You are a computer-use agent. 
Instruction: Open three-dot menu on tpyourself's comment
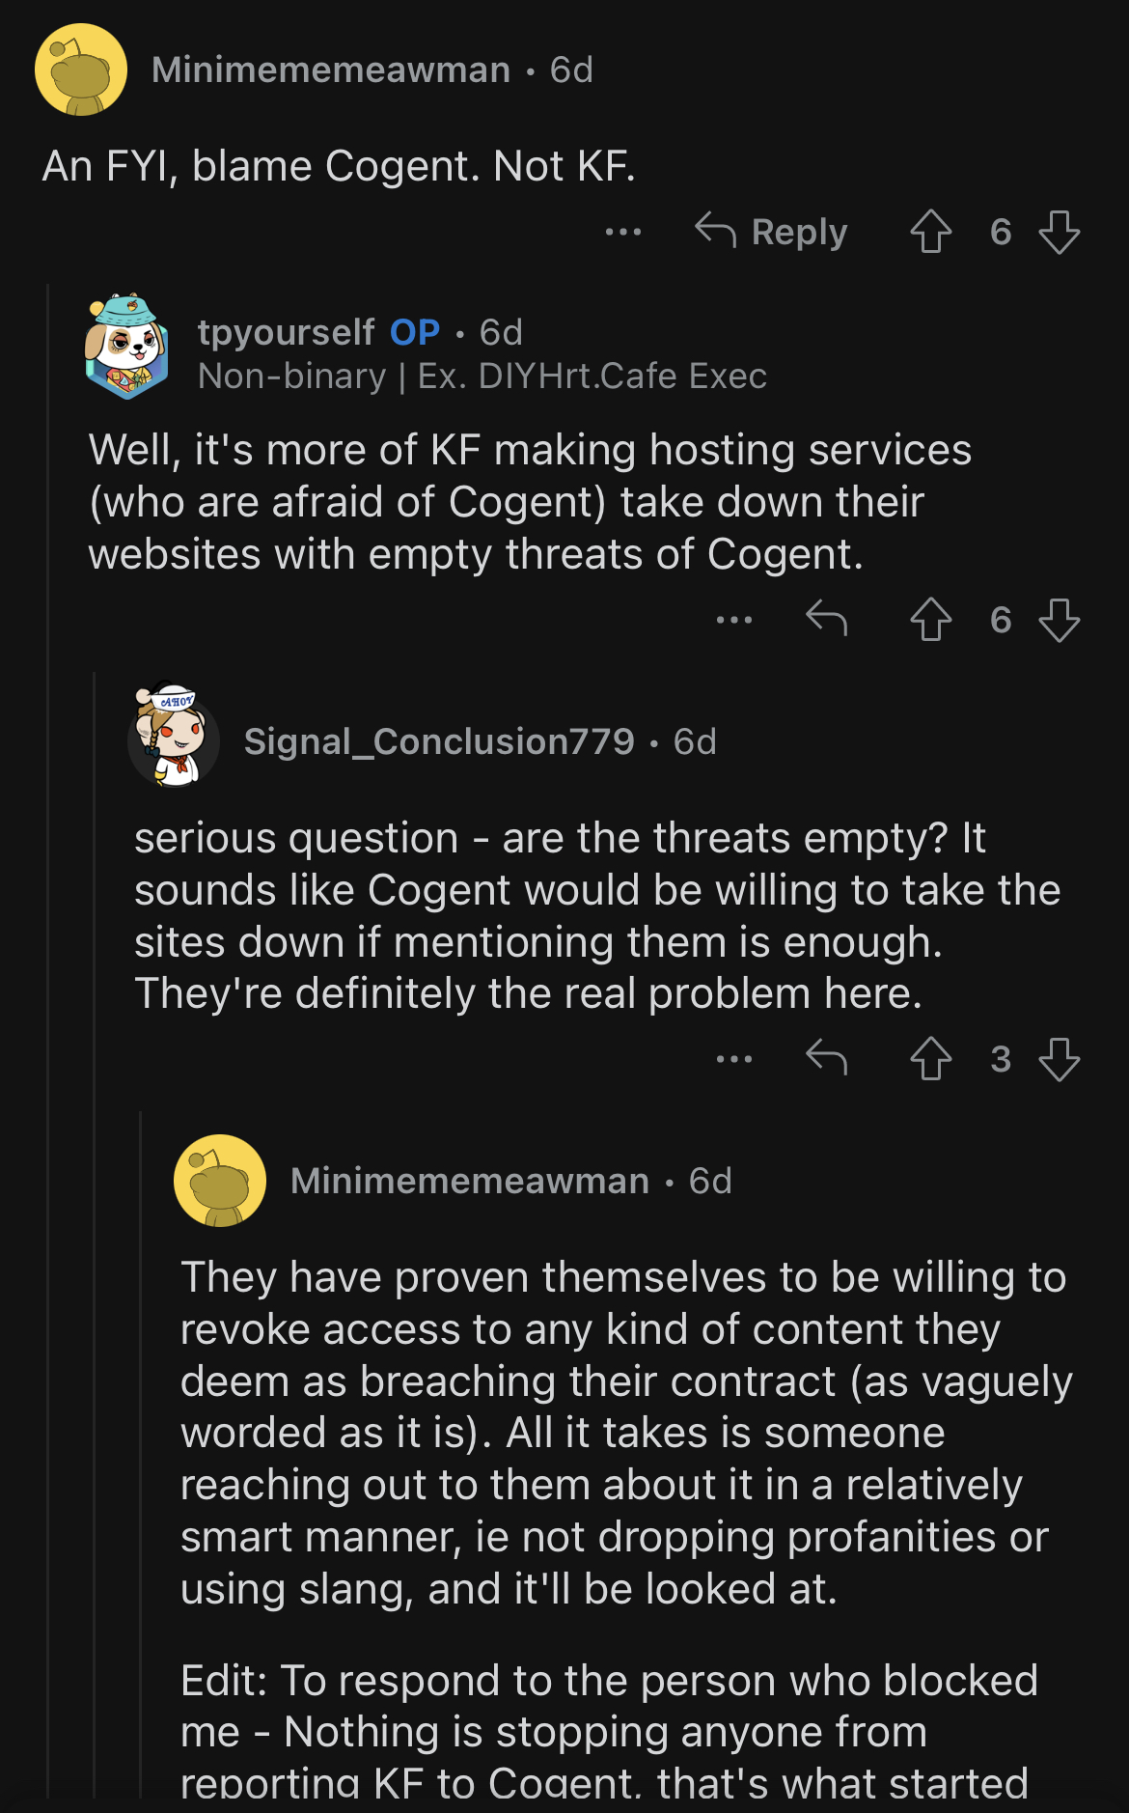(734, 620)
